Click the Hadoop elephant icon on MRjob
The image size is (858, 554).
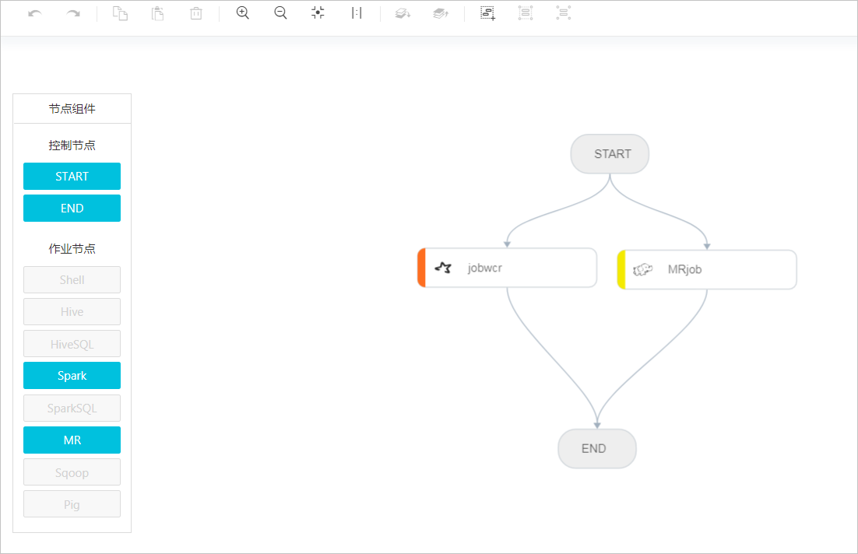pyautogui.click(x=643, y=270)
